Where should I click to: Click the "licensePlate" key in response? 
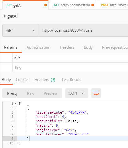coord(50,112)
